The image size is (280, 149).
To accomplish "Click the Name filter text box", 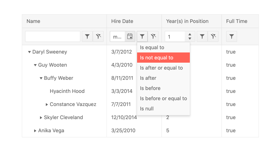I will [x=53, y=36].
